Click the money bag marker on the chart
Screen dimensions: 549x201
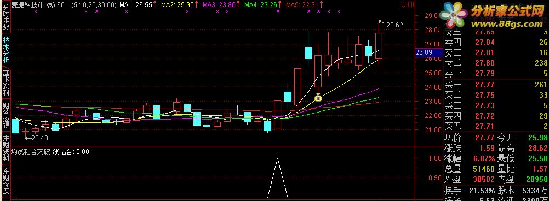coord(318,98)
